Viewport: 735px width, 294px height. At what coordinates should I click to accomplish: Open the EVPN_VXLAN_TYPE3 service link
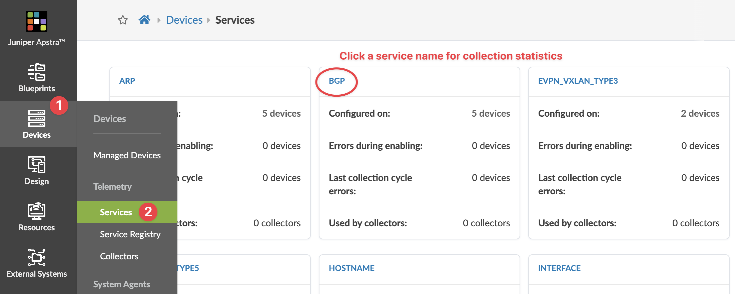578,81
